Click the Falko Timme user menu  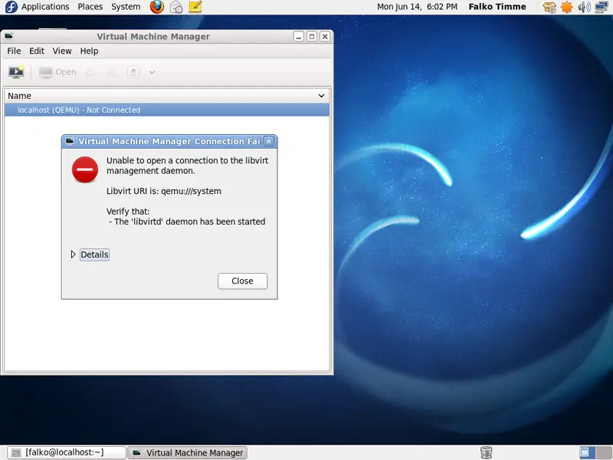coord(497,7)
